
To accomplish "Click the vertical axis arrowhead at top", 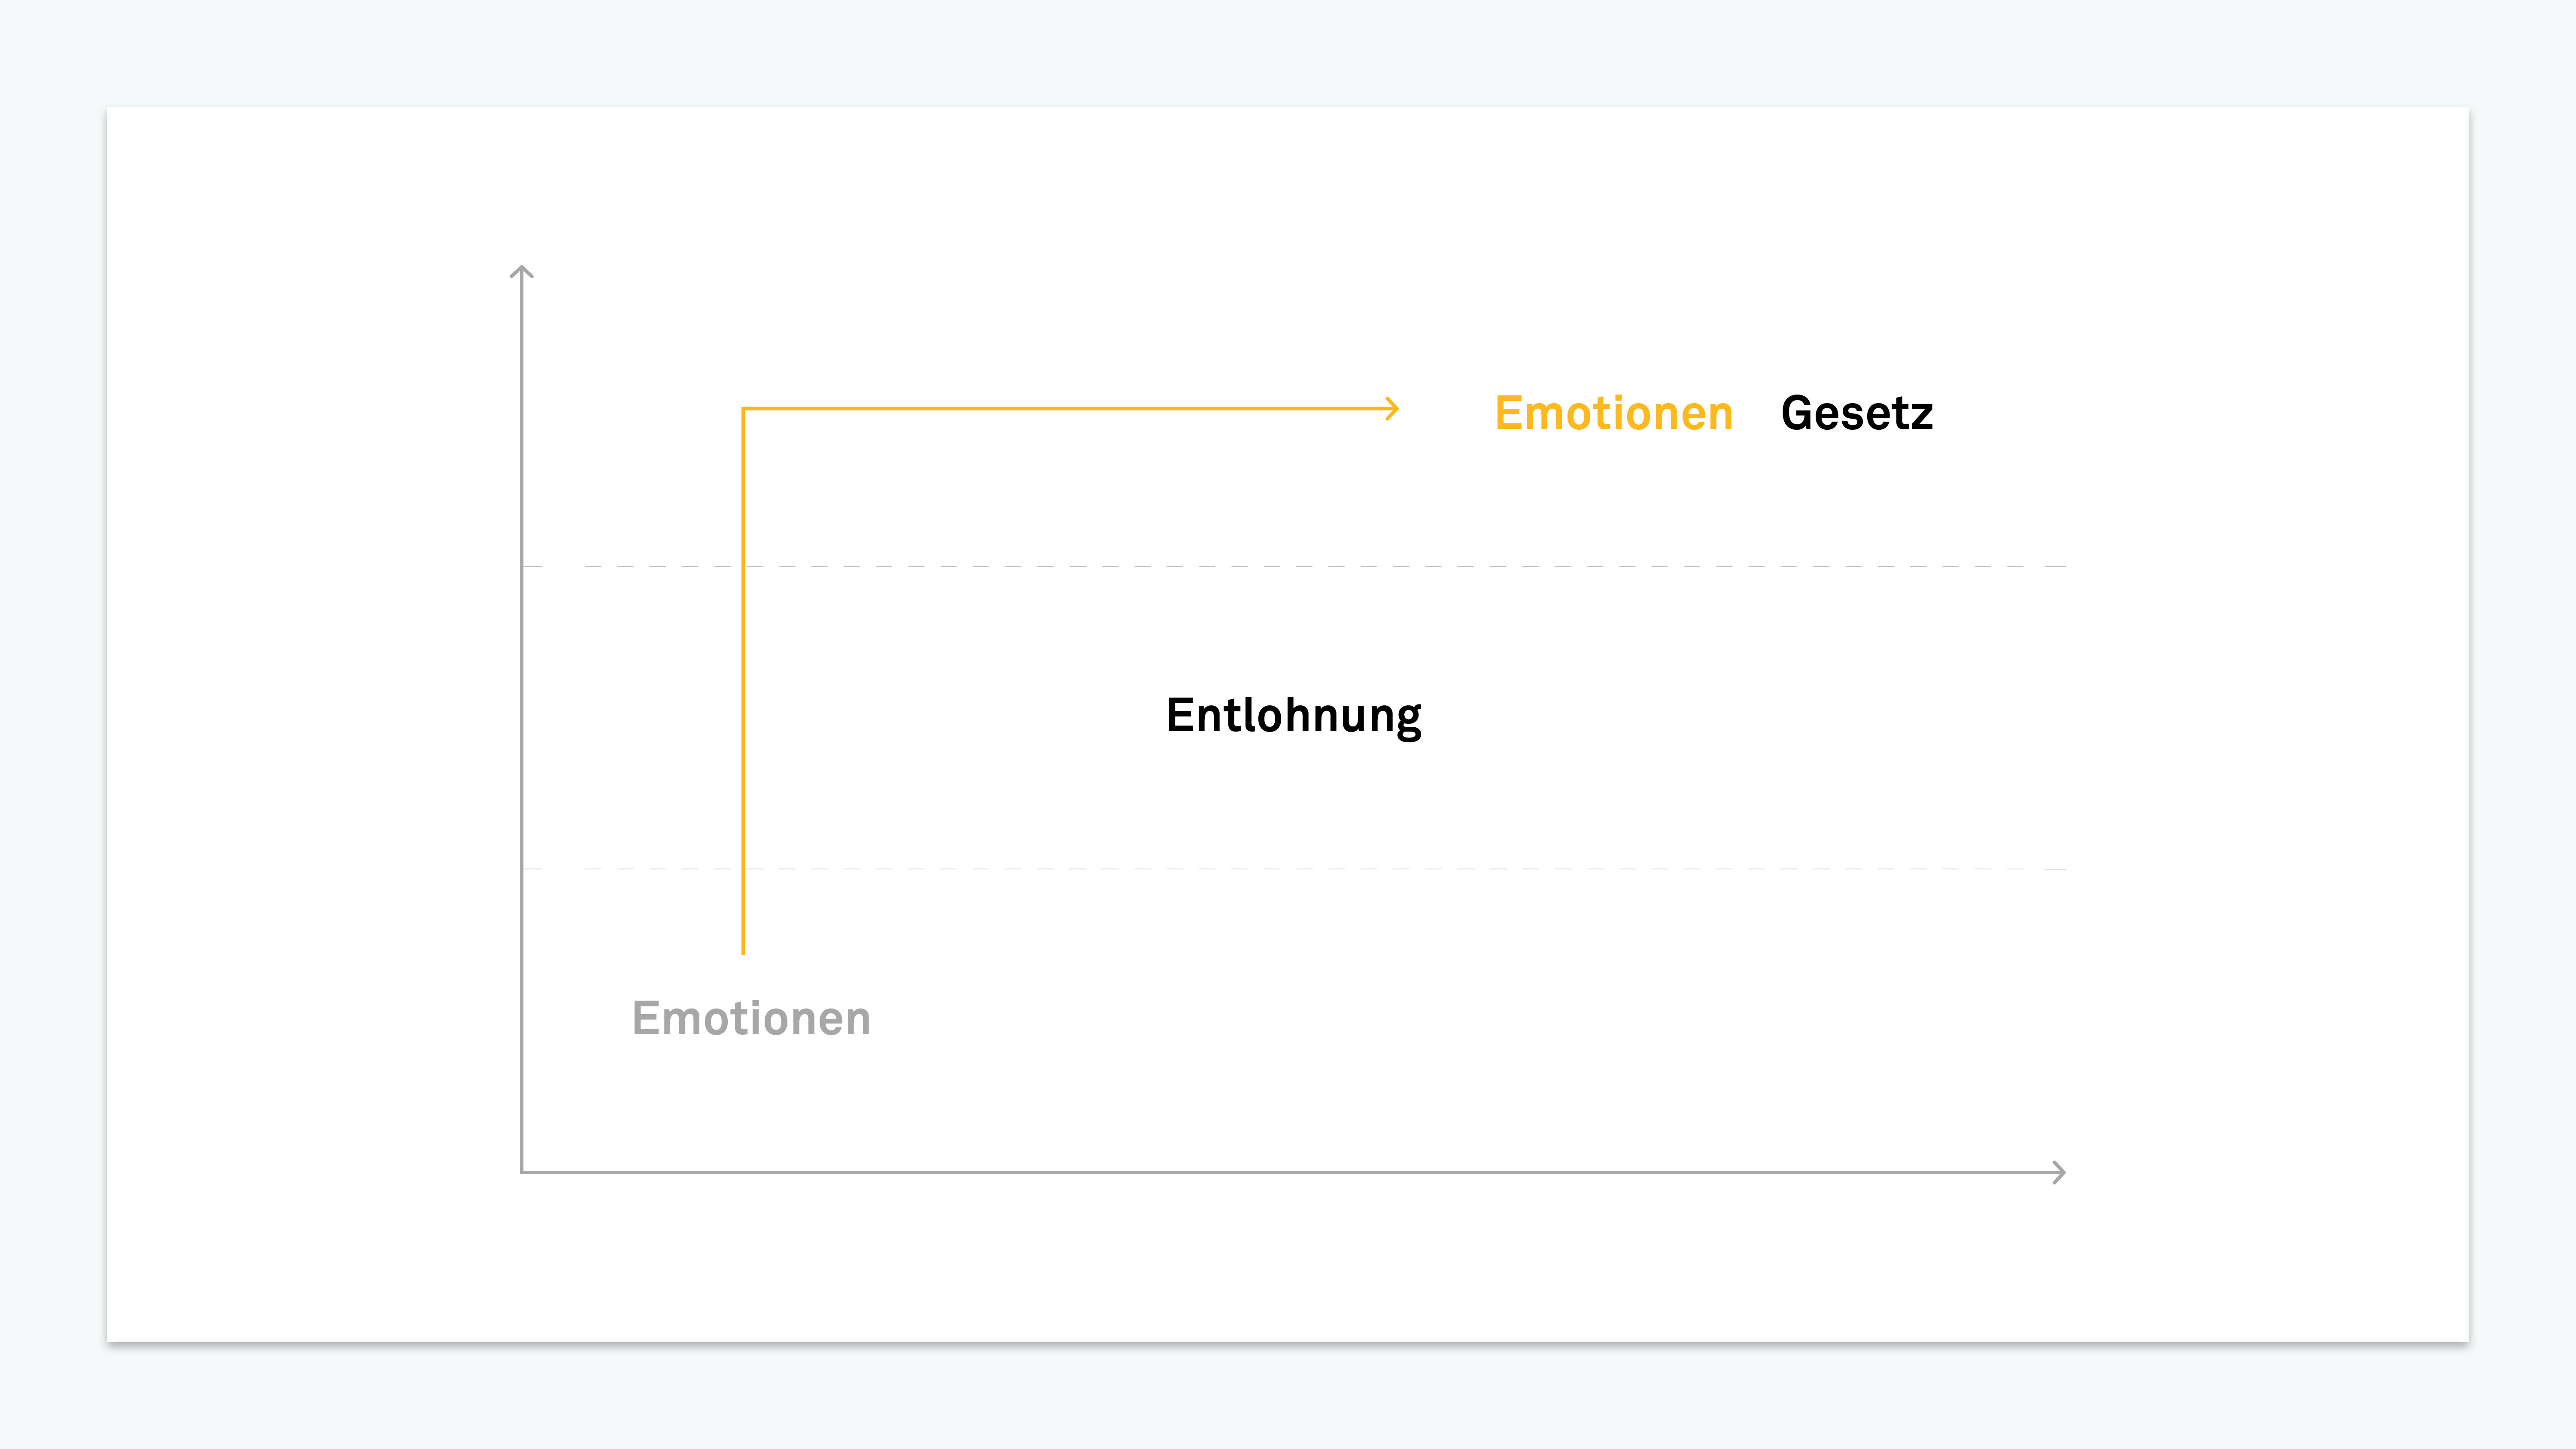I will tap(521, 271).
